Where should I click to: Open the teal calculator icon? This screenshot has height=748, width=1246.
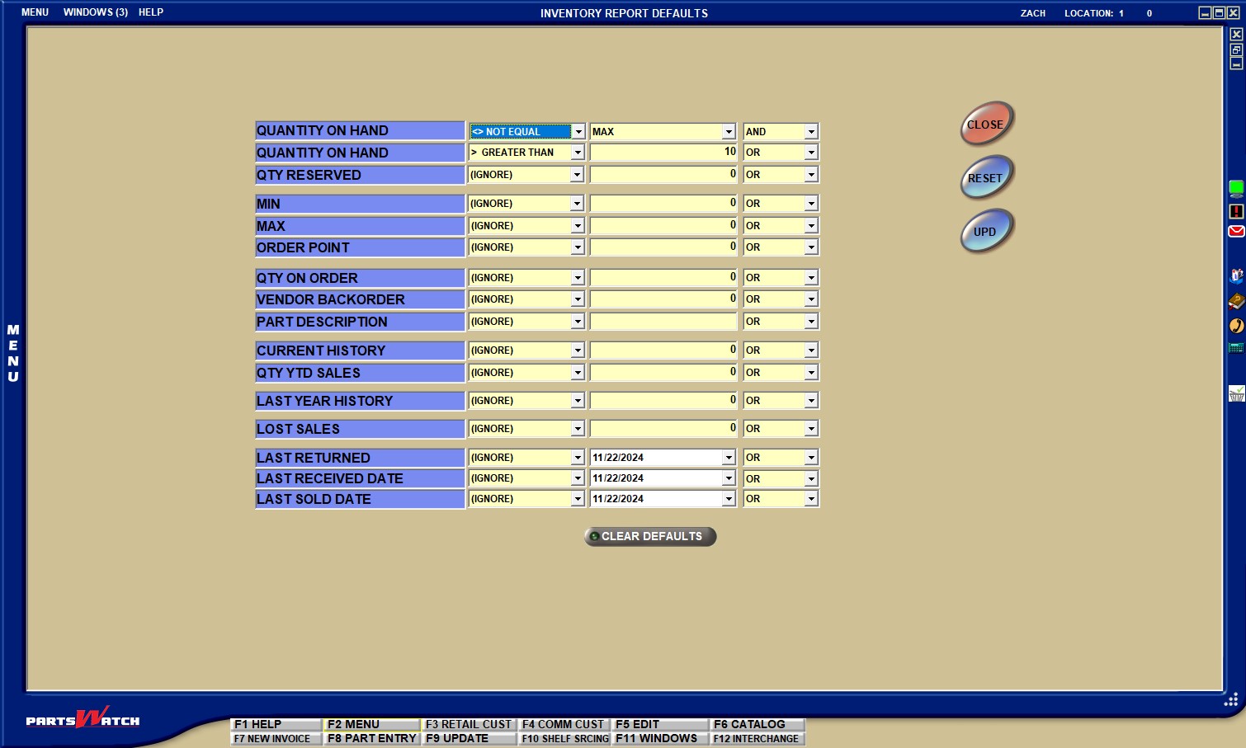tap(1236, 348)
